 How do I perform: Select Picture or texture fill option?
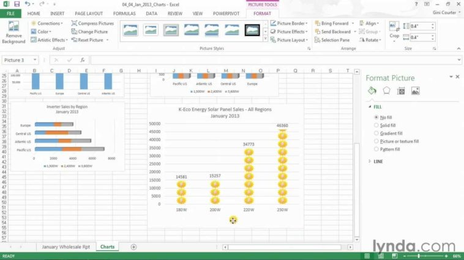pyautogui.click(x=376, y=141)
